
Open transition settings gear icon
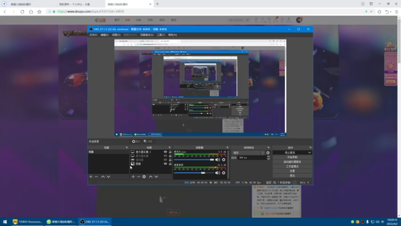pos(268,153)
